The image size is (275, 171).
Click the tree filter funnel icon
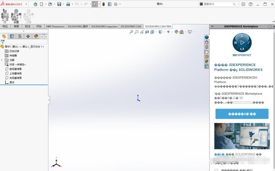click(x=3, y=42)
